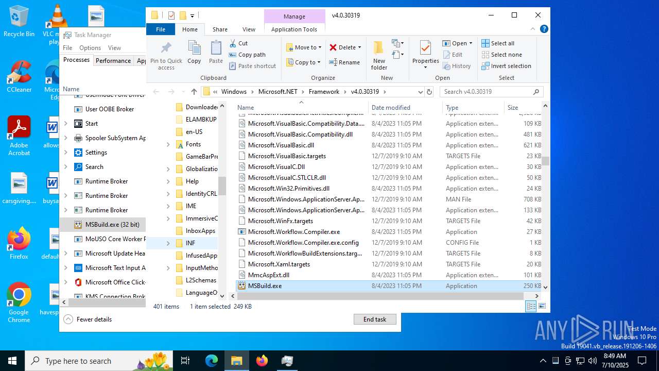Open Delete dropdown arrow
Image resolution: width=659 pixels, height=371 pixels.
(359, 47)
